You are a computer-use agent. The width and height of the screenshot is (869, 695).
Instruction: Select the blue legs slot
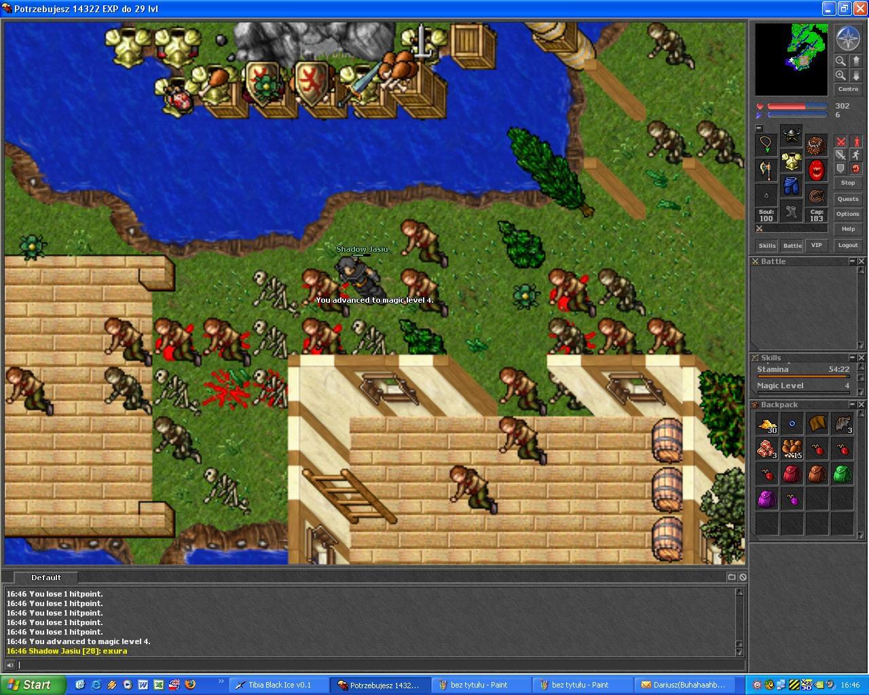792,186
